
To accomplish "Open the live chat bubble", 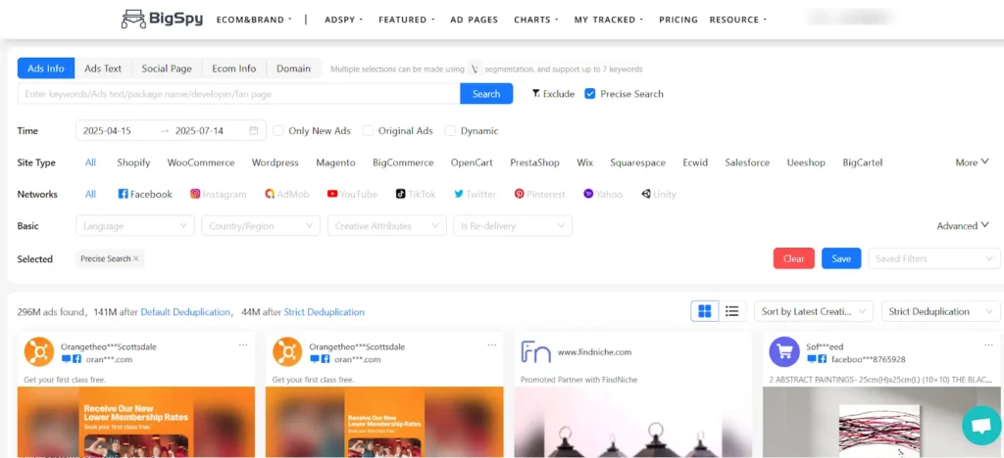I will tap(981, 426).
